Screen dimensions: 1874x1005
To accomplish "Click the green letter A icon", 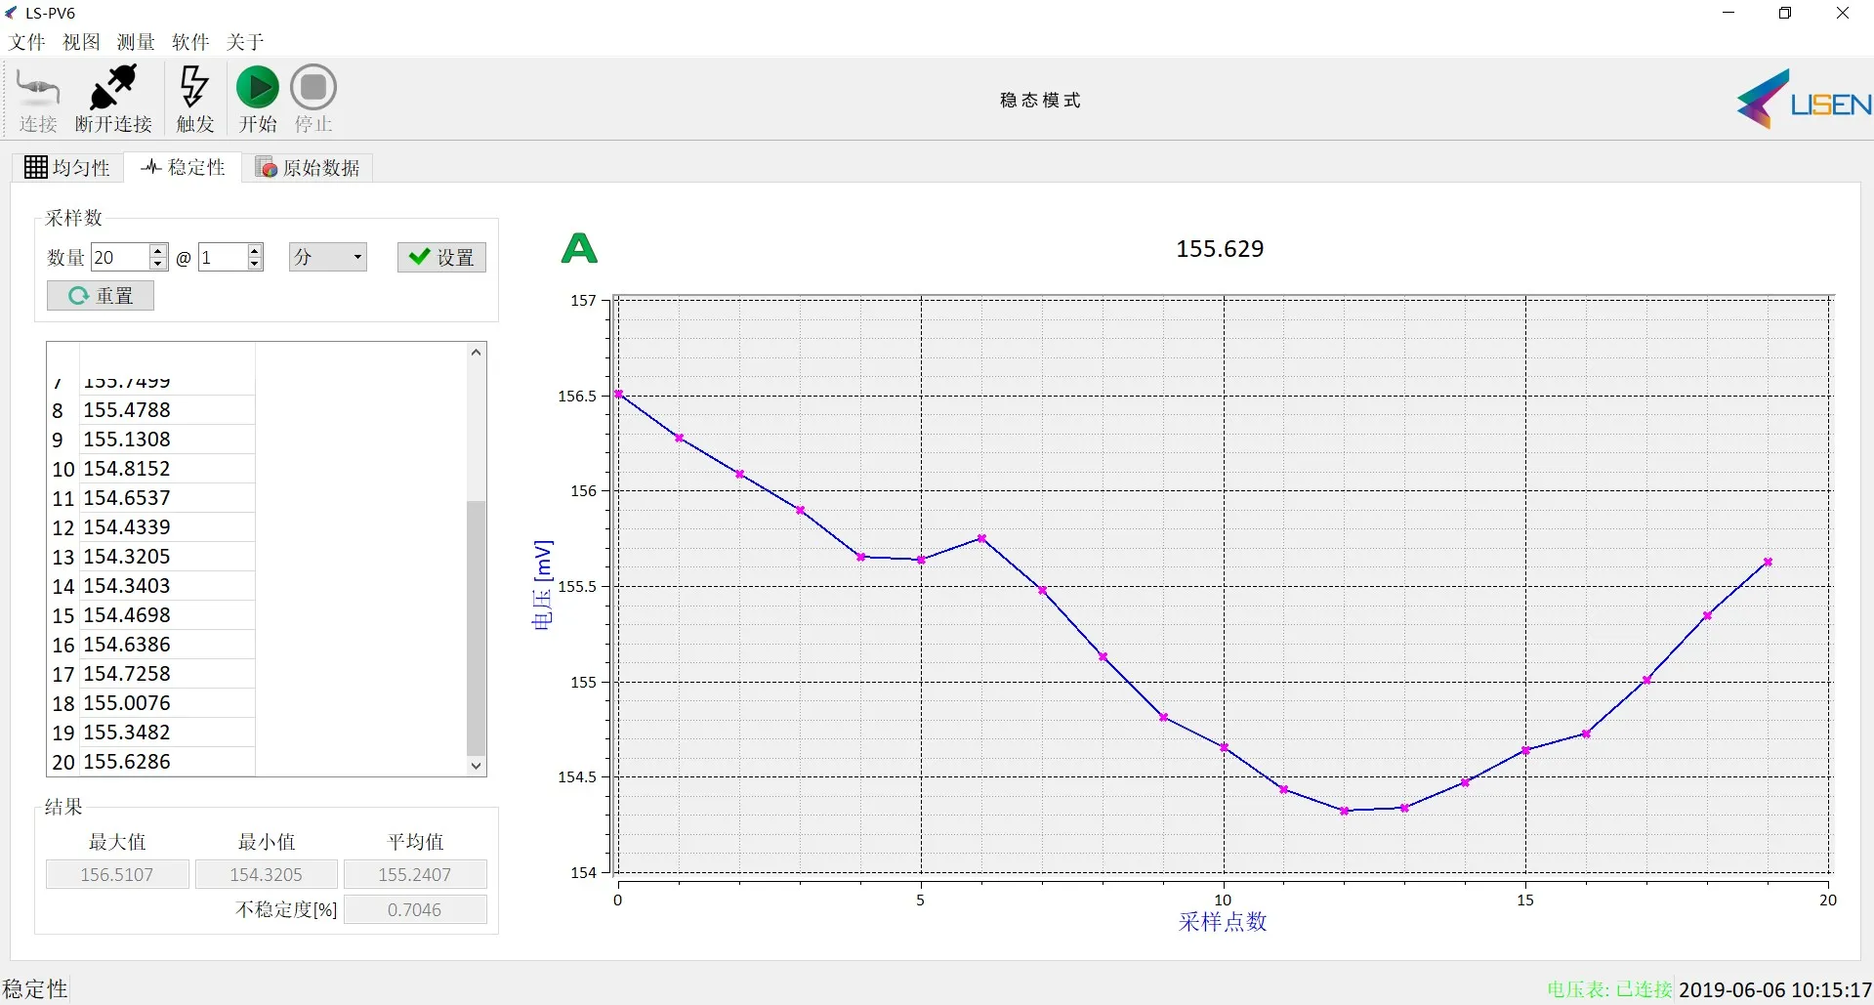I will click(x=579, y=249).
